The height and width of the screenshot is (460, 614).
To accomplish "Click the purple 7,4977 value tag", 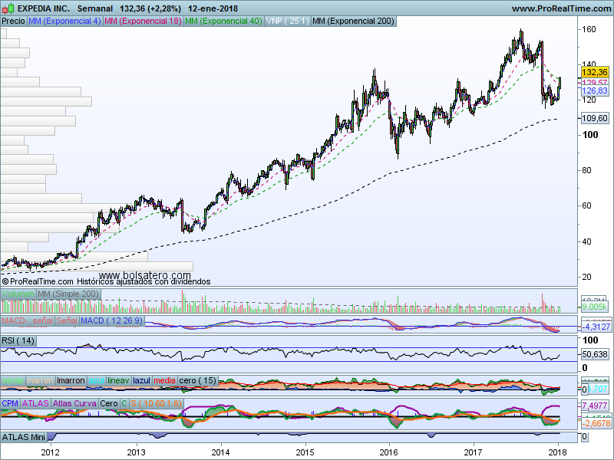I will 595,406.
